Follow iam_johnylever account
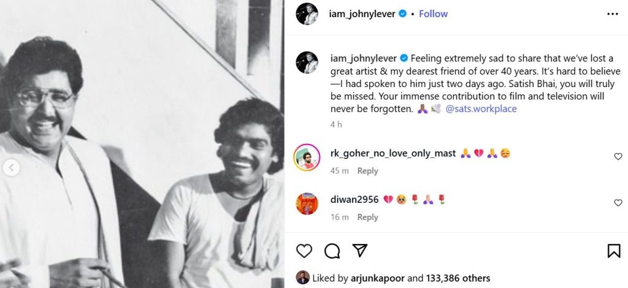628x288 pixels. click(433, 13)
